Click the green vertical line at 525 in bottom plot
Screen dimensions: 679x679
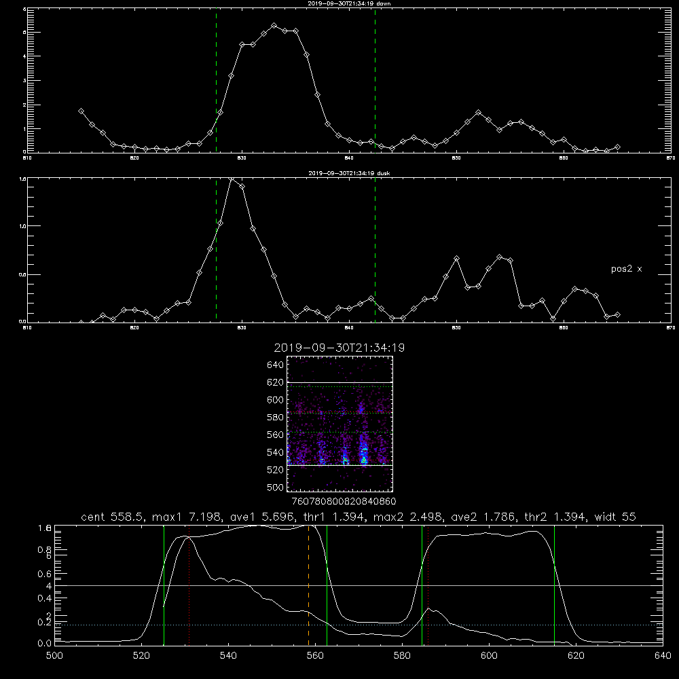pos(164,585)
